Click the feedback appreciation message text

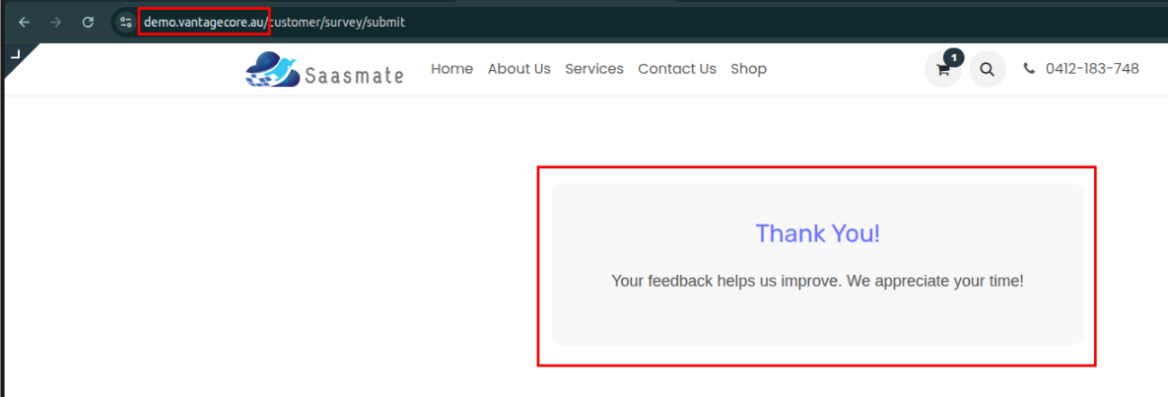pos(817,281)
